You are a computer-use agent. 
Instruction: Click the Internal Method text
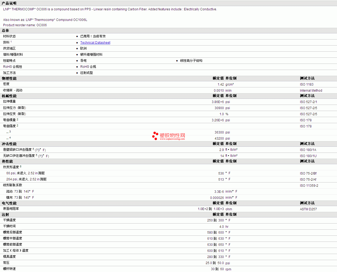point(311,91)
